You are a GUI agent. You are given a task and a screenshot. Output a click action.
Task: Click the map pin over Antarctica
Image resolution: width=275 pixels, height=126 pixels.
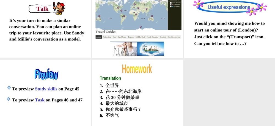[x=141, y=27]
